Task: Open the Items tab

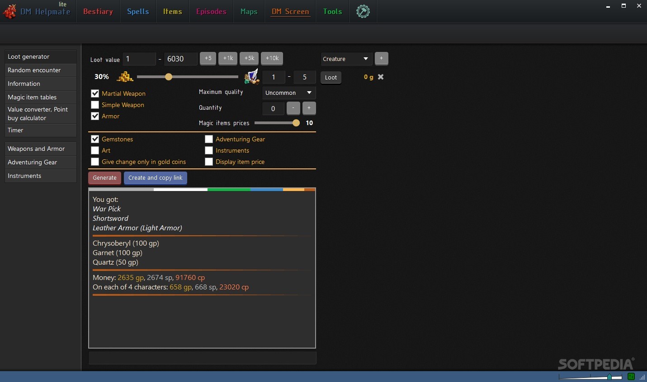Action: click(173, 11)
